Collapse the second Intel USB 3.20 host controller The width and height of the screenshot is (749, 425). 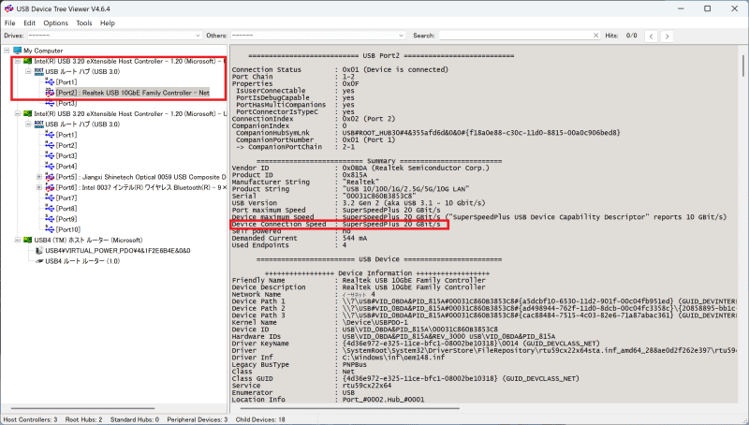coord(18,113)
